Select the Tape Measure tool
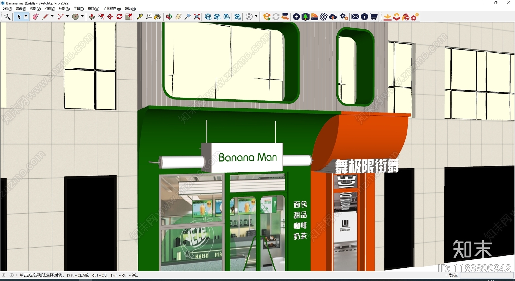Screen dimensions: 515x281 [140, 17]
